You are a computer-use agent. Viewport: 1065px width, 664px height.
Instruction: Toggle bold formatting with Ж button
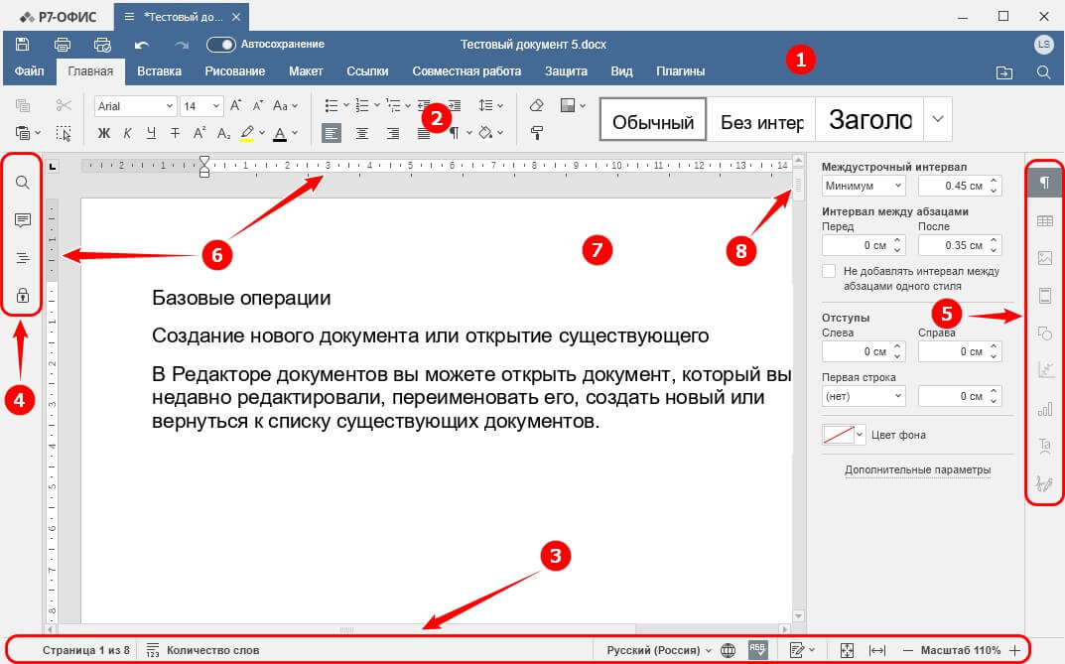tap(104, 133)
